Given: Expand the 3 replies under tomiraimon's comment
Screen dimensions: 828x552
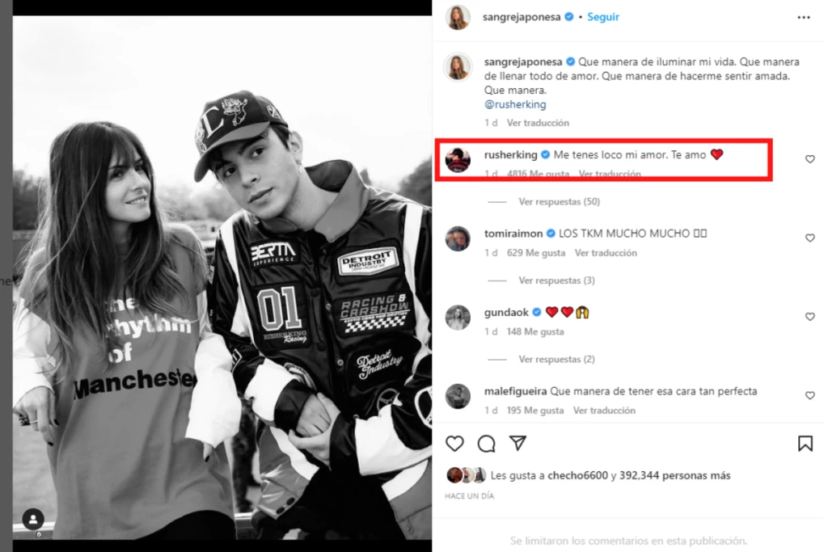Looking at the screenshot, I should pos(556,280).
